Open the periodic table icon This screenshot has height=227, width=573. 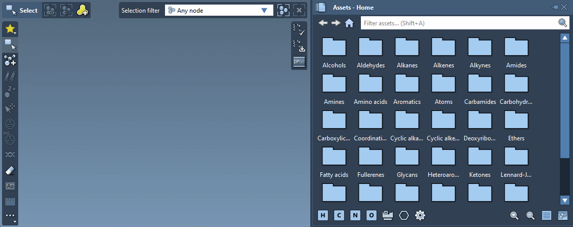pyautogui.click(x=388, y=215)
